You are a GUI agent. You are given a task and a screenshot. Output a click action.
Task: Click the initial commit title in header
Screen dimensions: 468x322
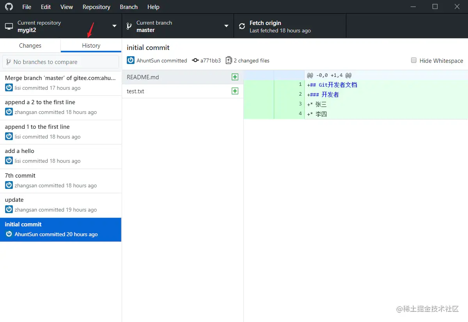(148, 48)
